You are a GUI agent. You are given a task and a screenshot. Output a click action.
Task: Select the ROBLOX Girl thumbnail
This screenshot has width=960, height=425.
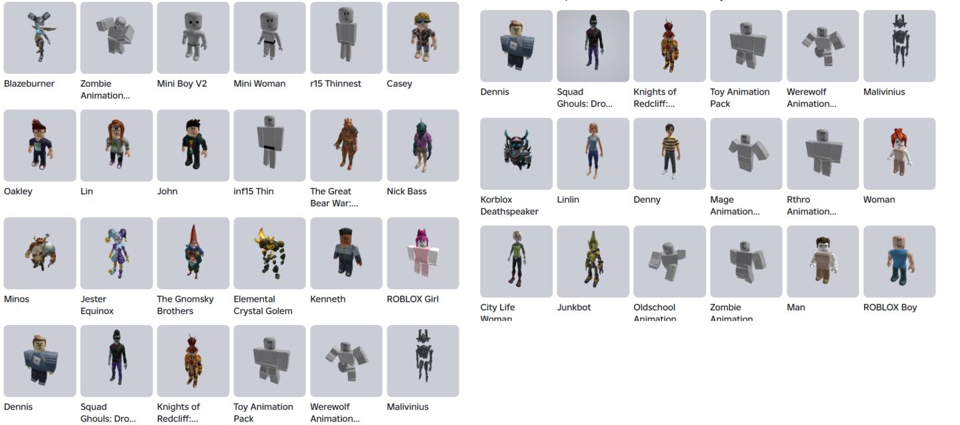(423, 253)
